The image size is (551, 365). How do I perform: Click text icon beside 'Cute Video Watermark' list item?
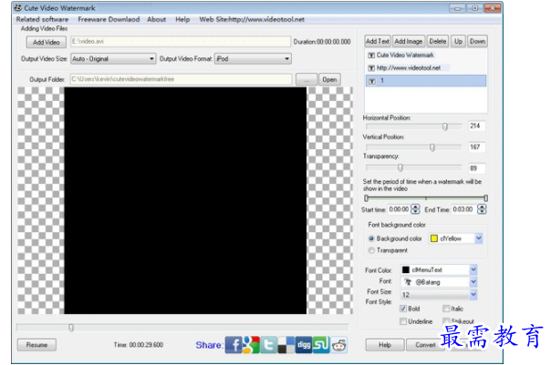pyautogui.click(x=371, y=56)
